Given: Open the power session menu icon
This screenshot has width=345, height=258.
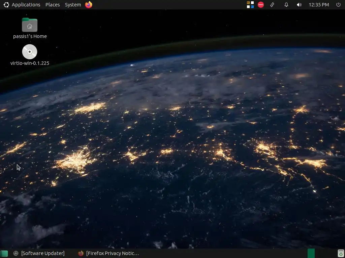Looking at the screenshot, I should tap(338, 5).
